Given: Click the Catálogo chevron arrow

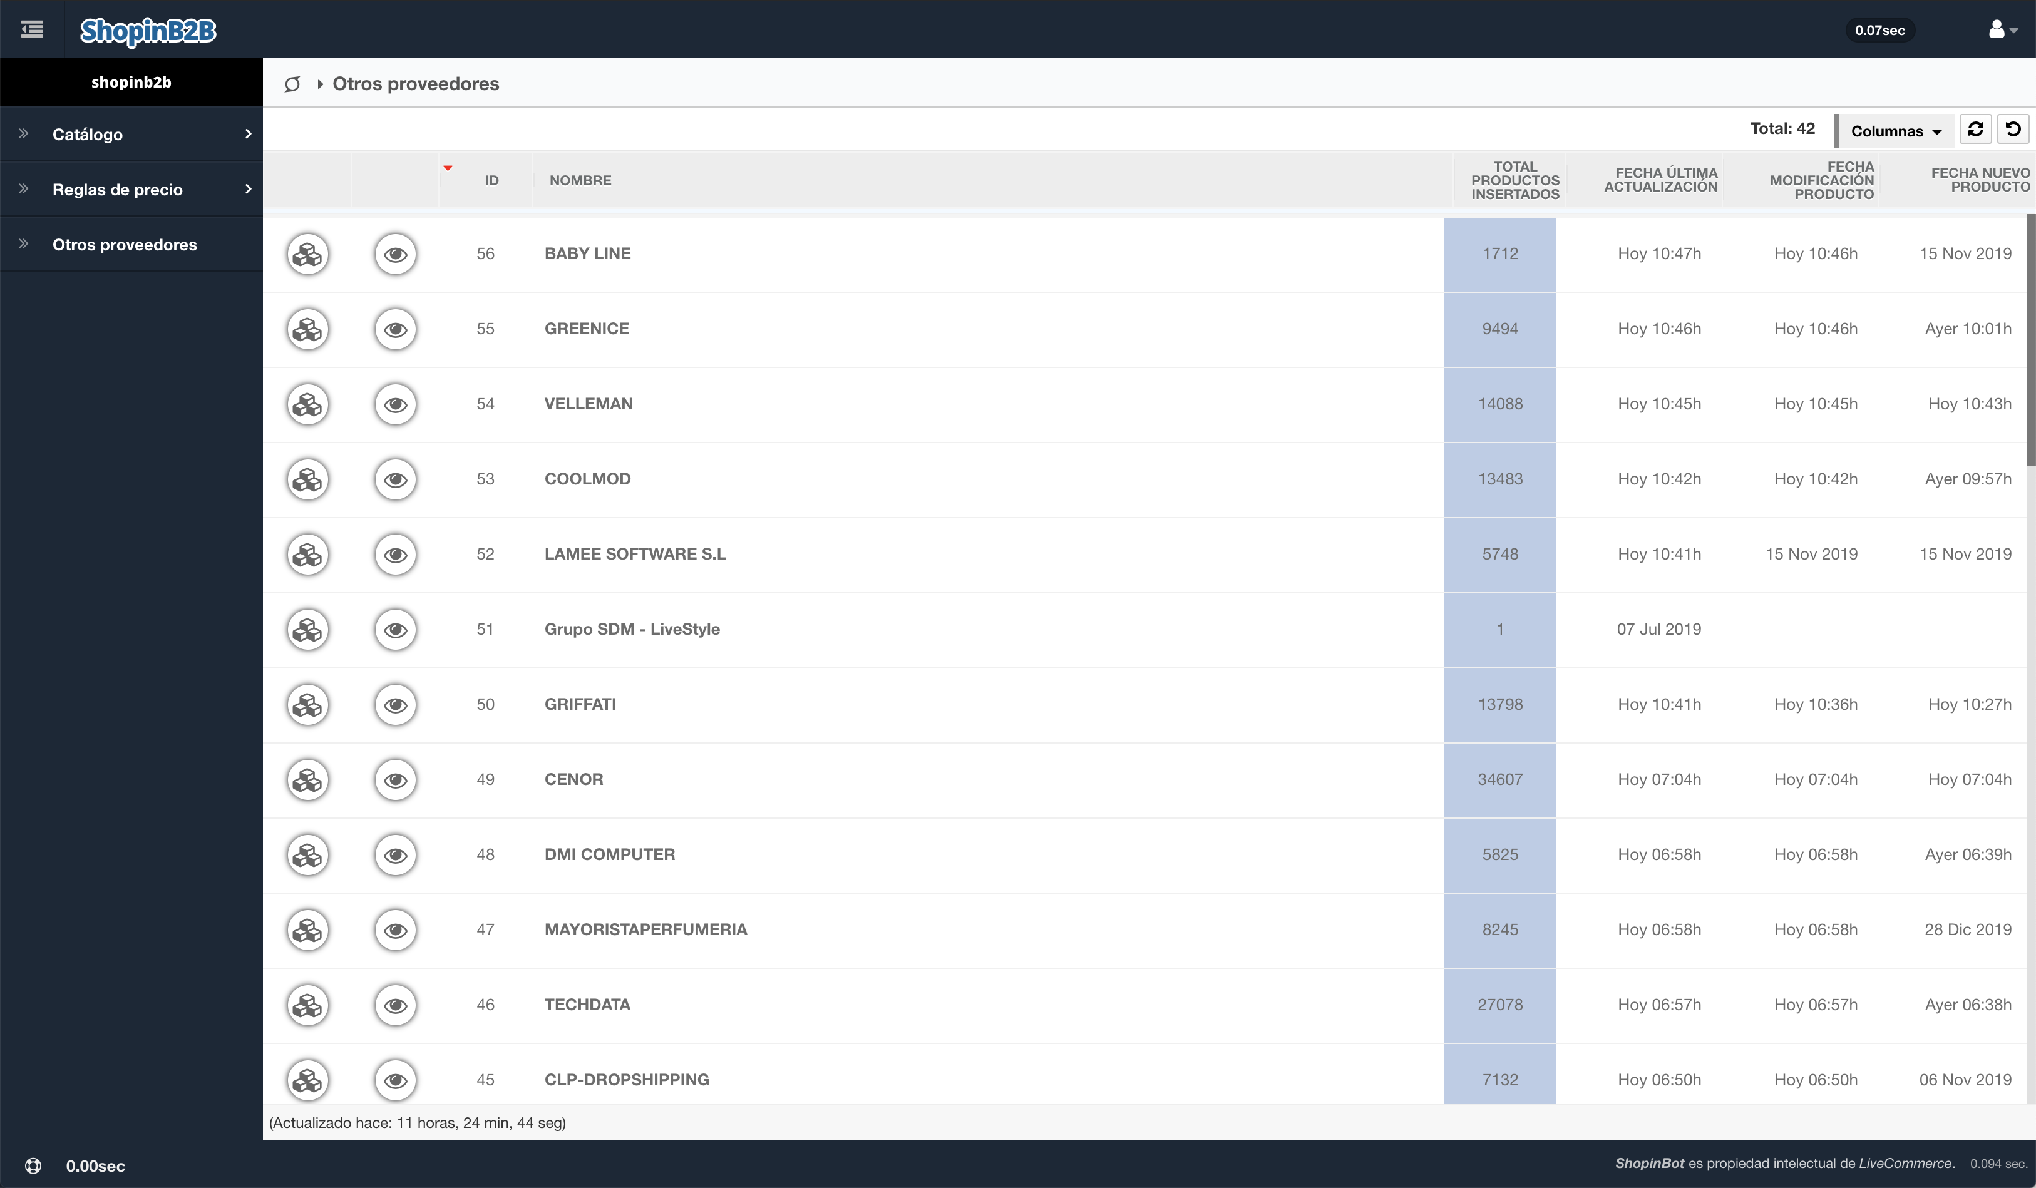Looking at the screenshot, I should pyautogui.click(x=248, y=134).
